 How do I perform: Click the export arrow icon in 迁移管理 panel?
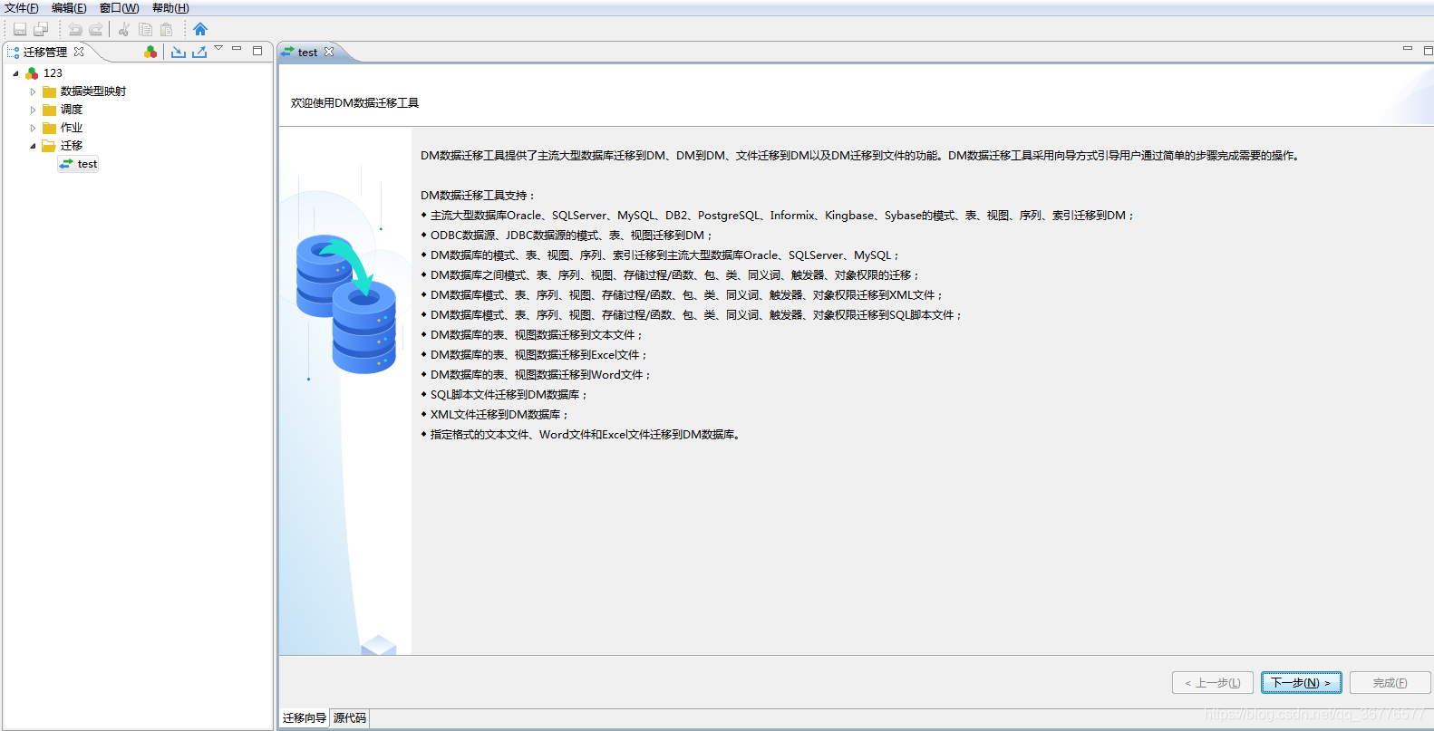pyautogui.click(x=199, y=52)
